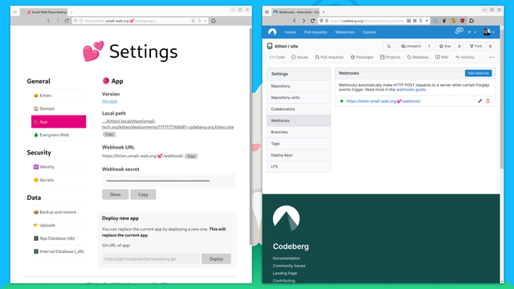The height and width of the screenshot is (289, 514).
Task: Reload the Codeberg webhooks page
Action: click(x=312, y=21)
